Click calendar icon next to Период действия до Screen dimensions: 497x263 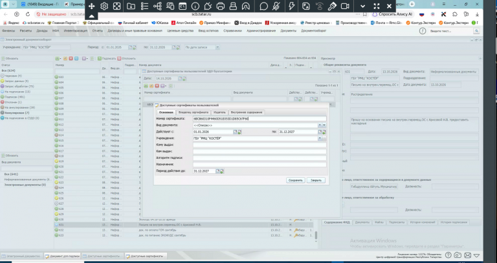[217, 171]
